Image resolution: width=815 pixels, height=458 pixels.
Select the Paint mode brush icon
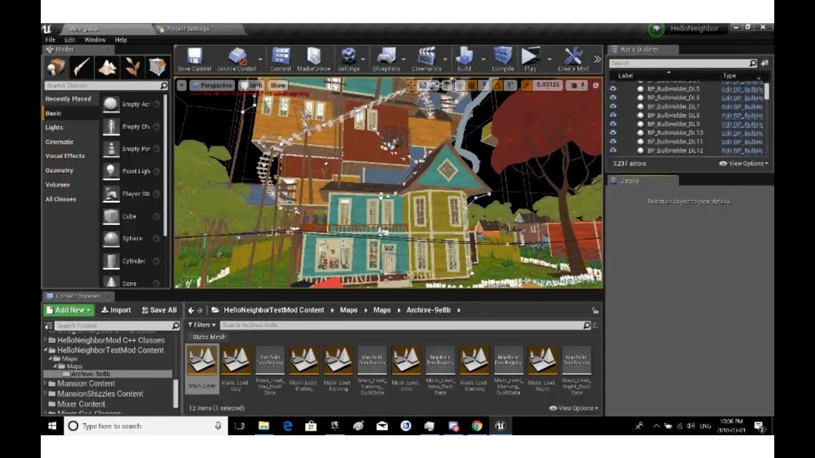[81, 67]
